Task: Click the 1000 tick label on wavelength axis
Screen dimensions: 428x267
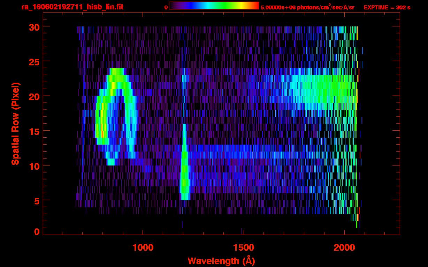Action: 143,248
